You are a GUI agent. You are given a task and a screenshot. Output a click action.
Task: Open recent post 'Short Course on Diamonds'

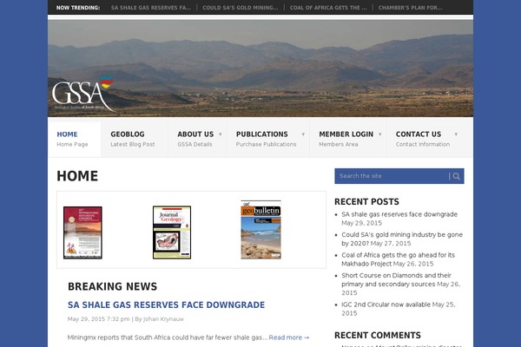tap(397, 279)
